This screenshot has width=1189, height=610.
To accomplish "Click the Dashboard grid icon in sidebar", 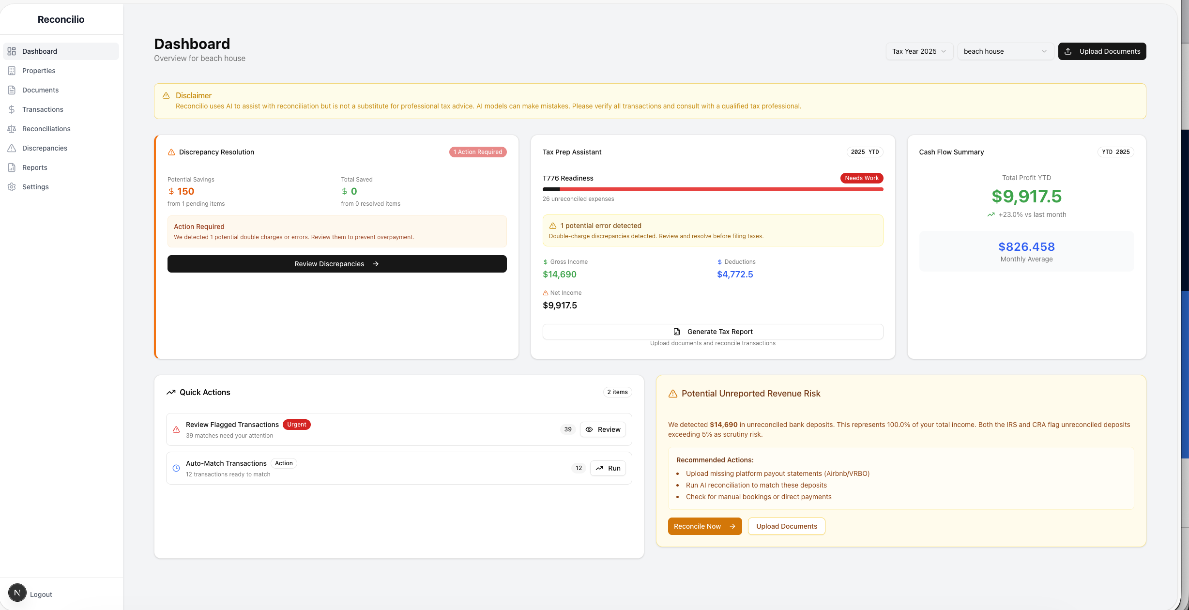I will coord(12,51).
